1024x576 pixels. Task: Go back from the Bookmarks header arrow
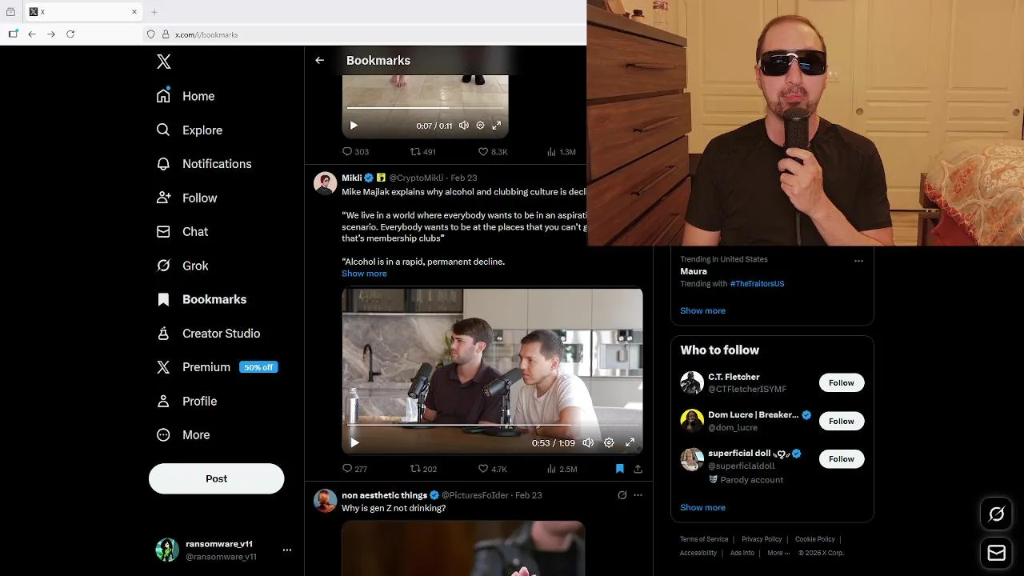(319, 60)
